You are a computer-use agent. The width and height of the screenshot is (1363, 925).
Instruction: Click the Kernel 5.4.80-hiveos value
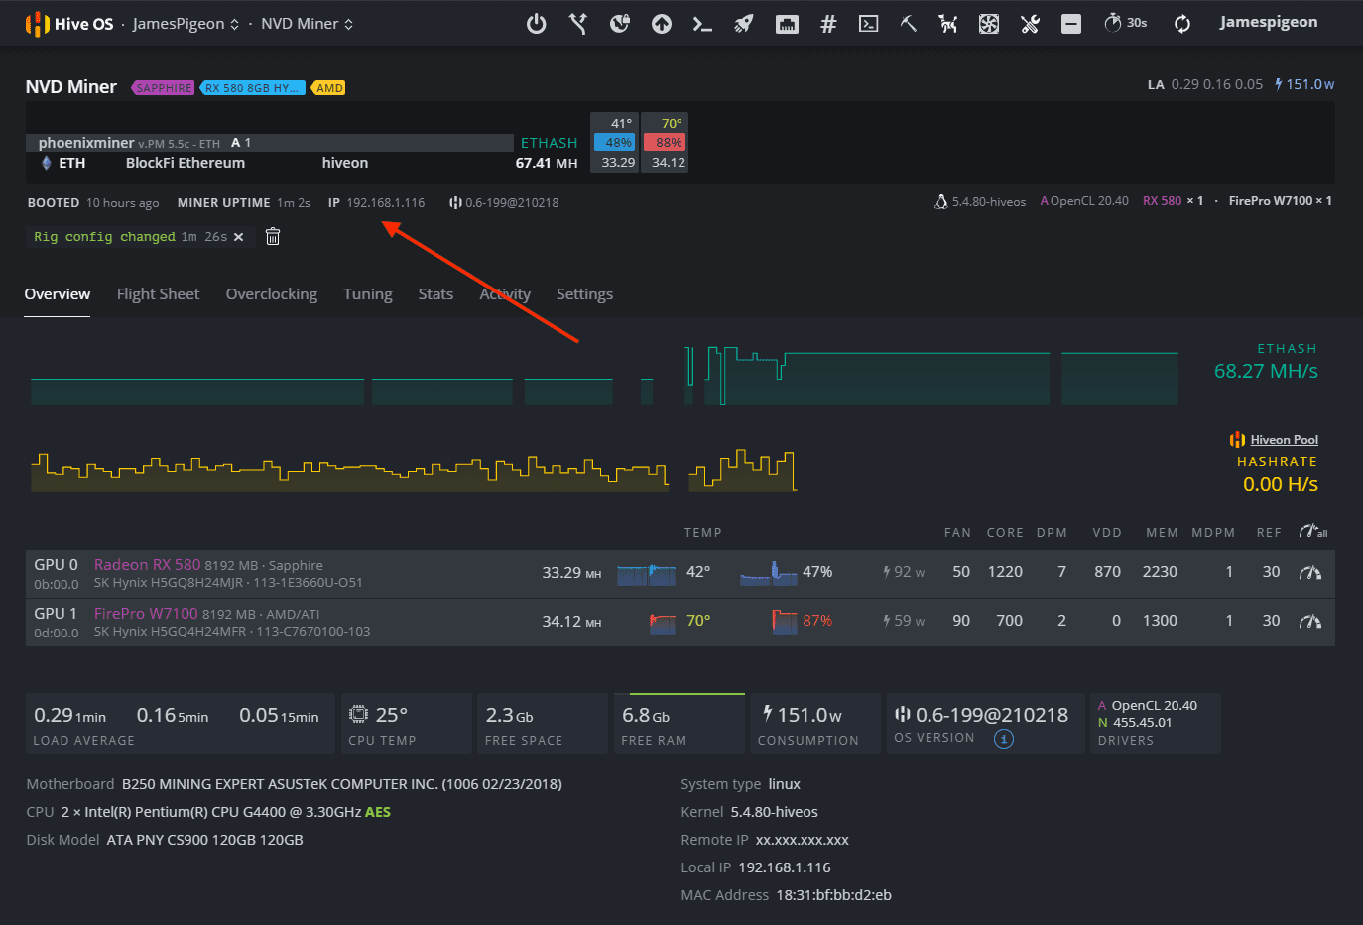774,812
